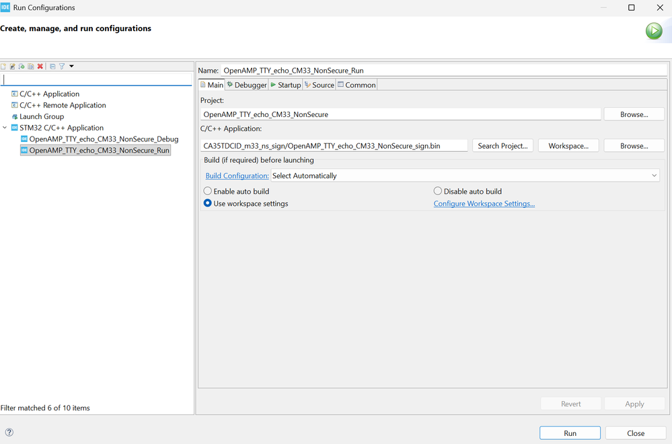Click the configuration Name input field
Image resolution: width=672 pixels, height=444 pixels.
(444, 70)
